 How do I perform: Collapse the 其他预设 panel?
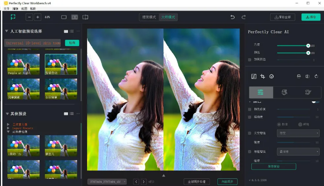(7, 114)
